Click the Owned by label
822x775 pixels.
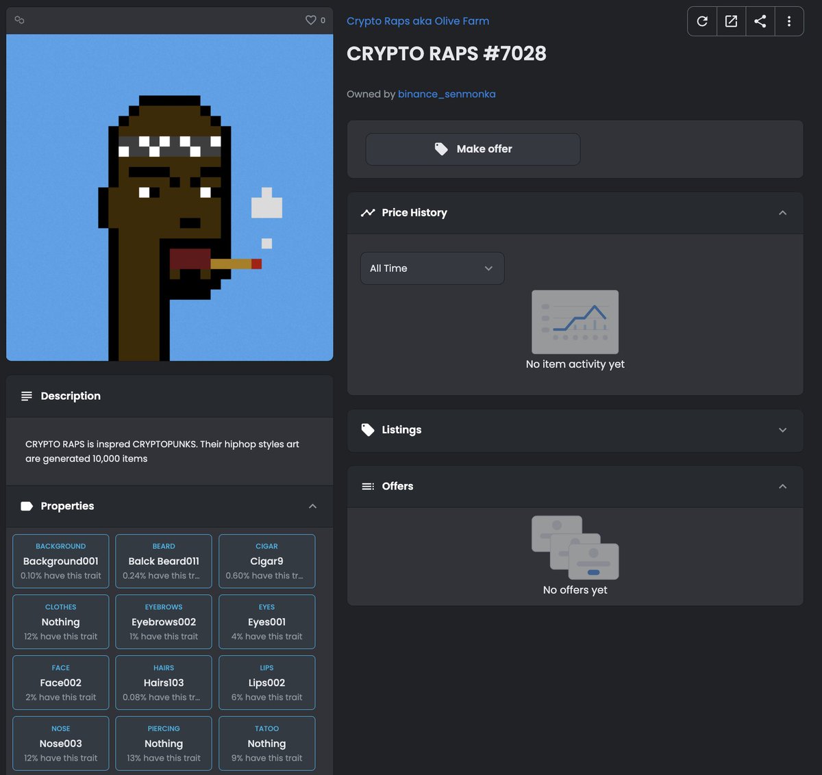coord(371,94)
